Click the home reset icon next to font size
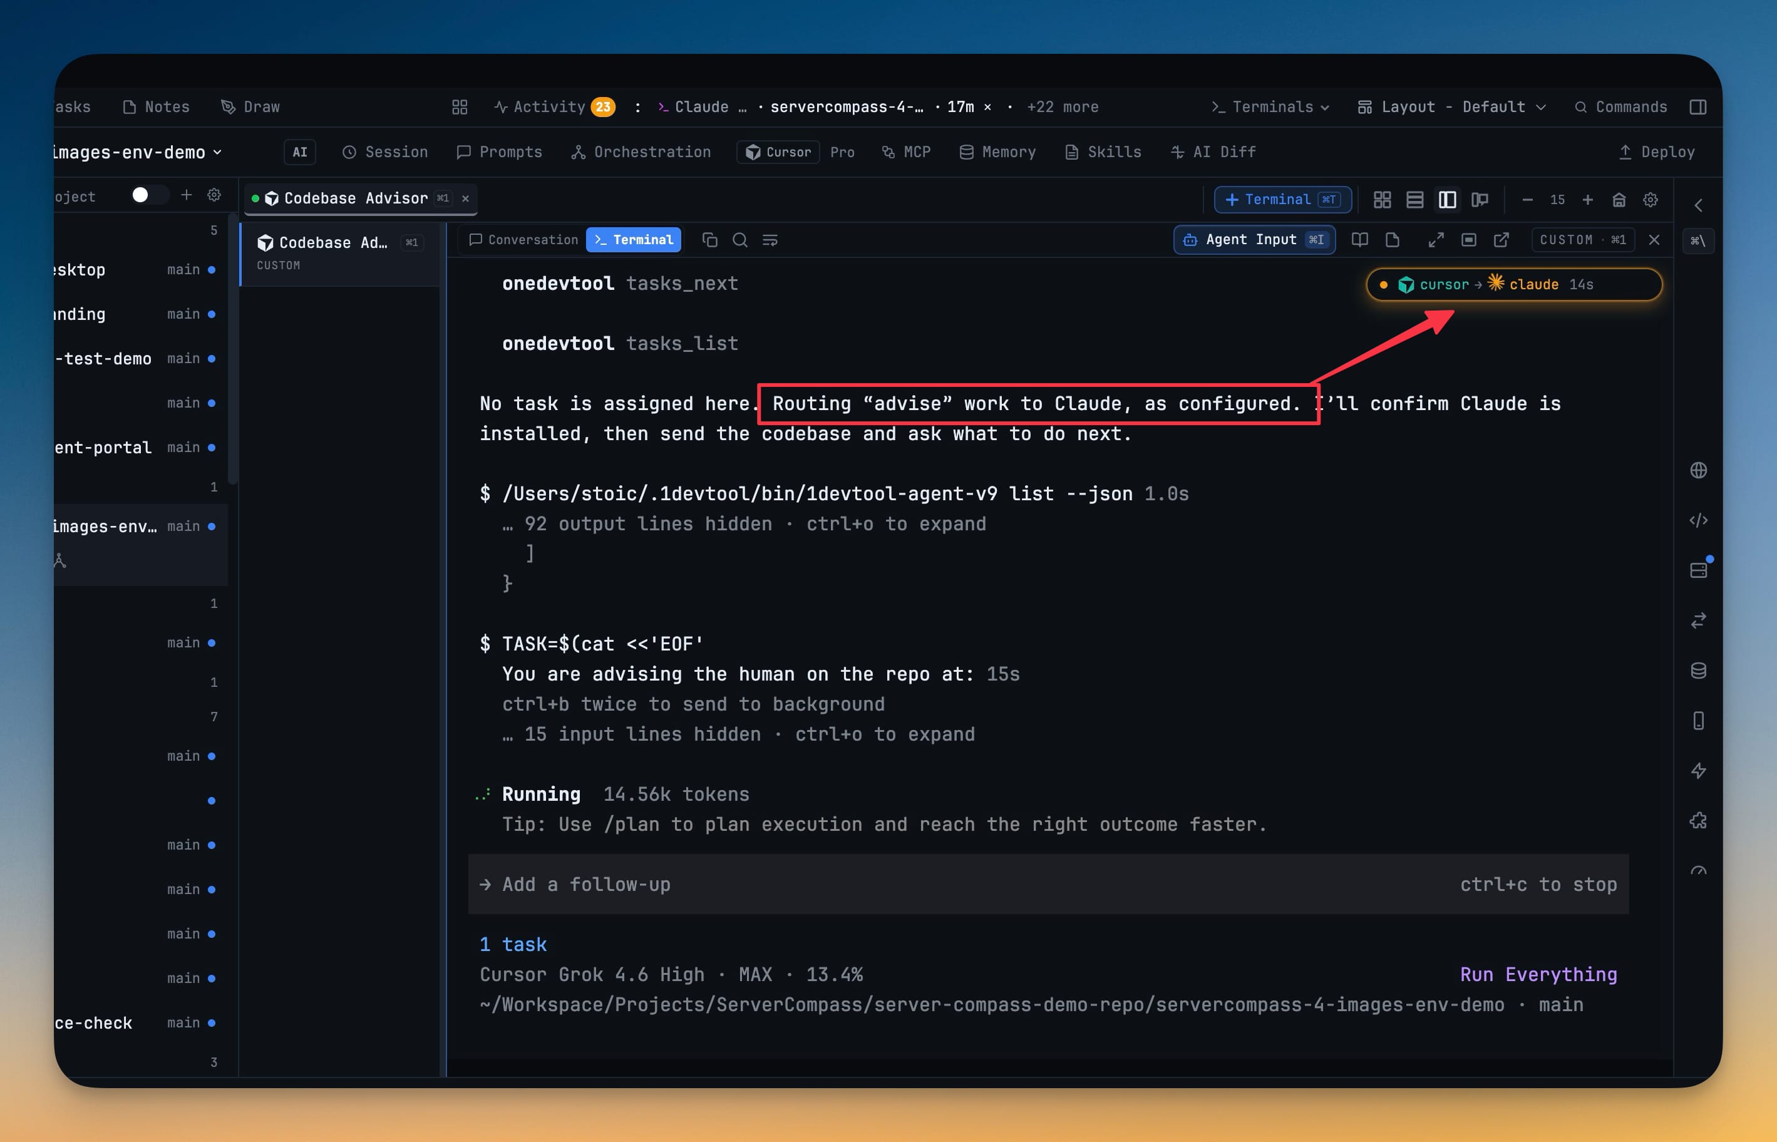Image resolution: width=1777 pixels, height=1142 pixels. (x=1619, y=200)
